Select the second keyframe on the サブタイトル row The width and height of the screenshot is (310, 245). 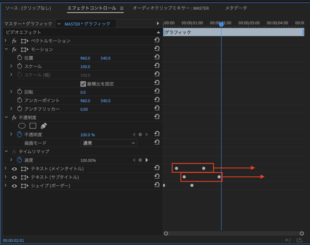219,177
